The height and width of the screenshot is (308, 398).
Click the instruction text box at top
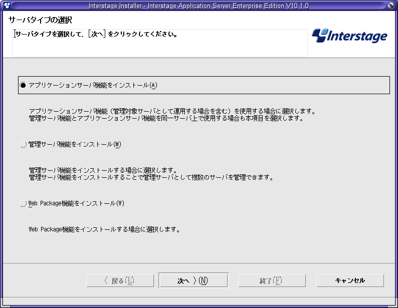pos(160,43)
